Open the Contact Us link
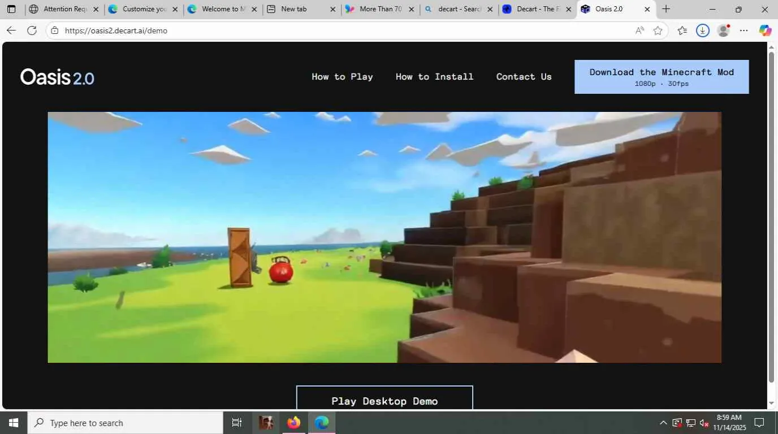Screen dimensions: 778x434 tap(524, 77)
